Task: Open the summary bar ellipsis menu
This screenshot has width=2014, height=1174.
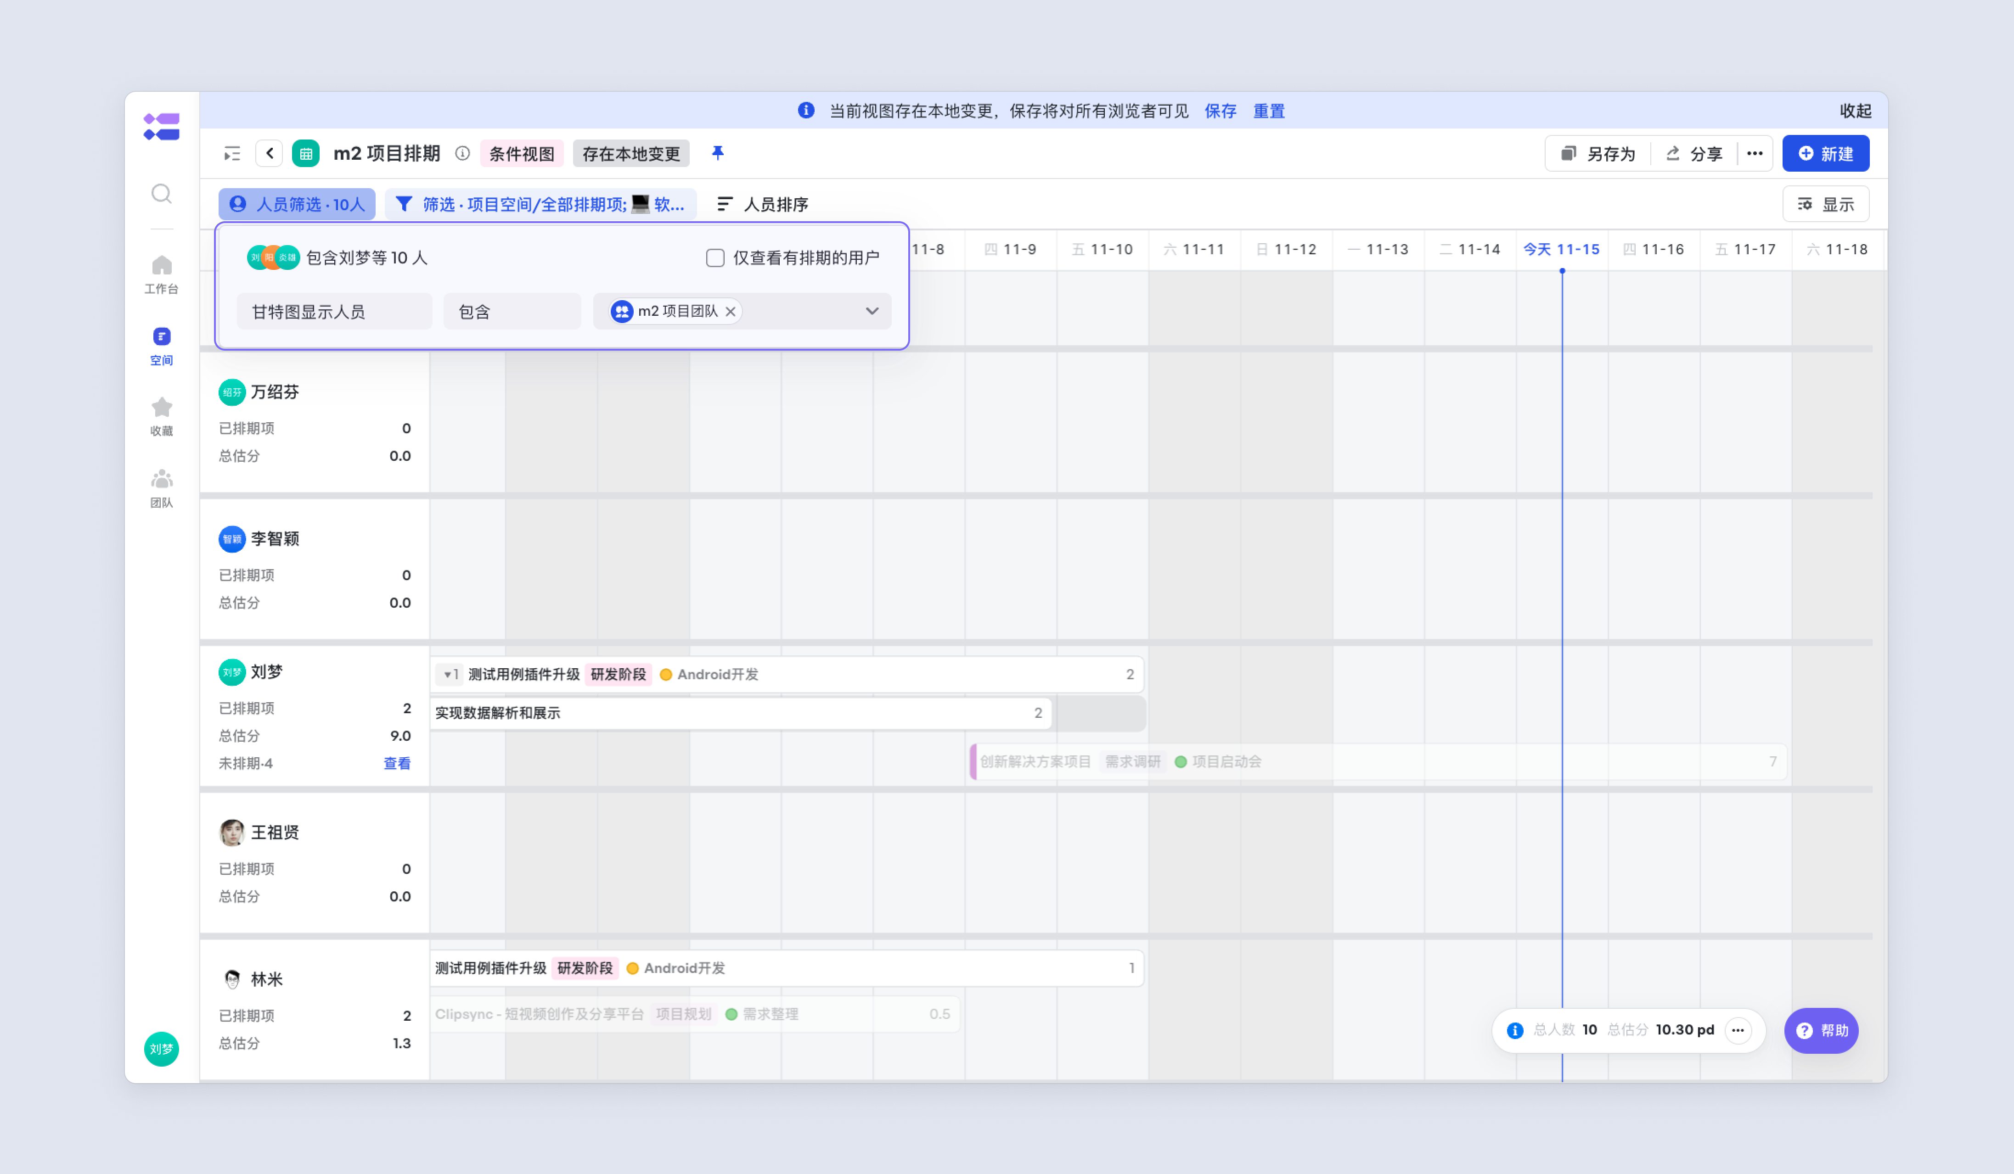Action: [1738, 1030]
